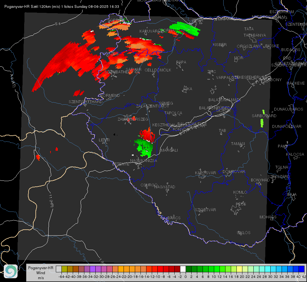The image size is (307, 282).
Task: Click the AJKA town label
Action: 188,89
